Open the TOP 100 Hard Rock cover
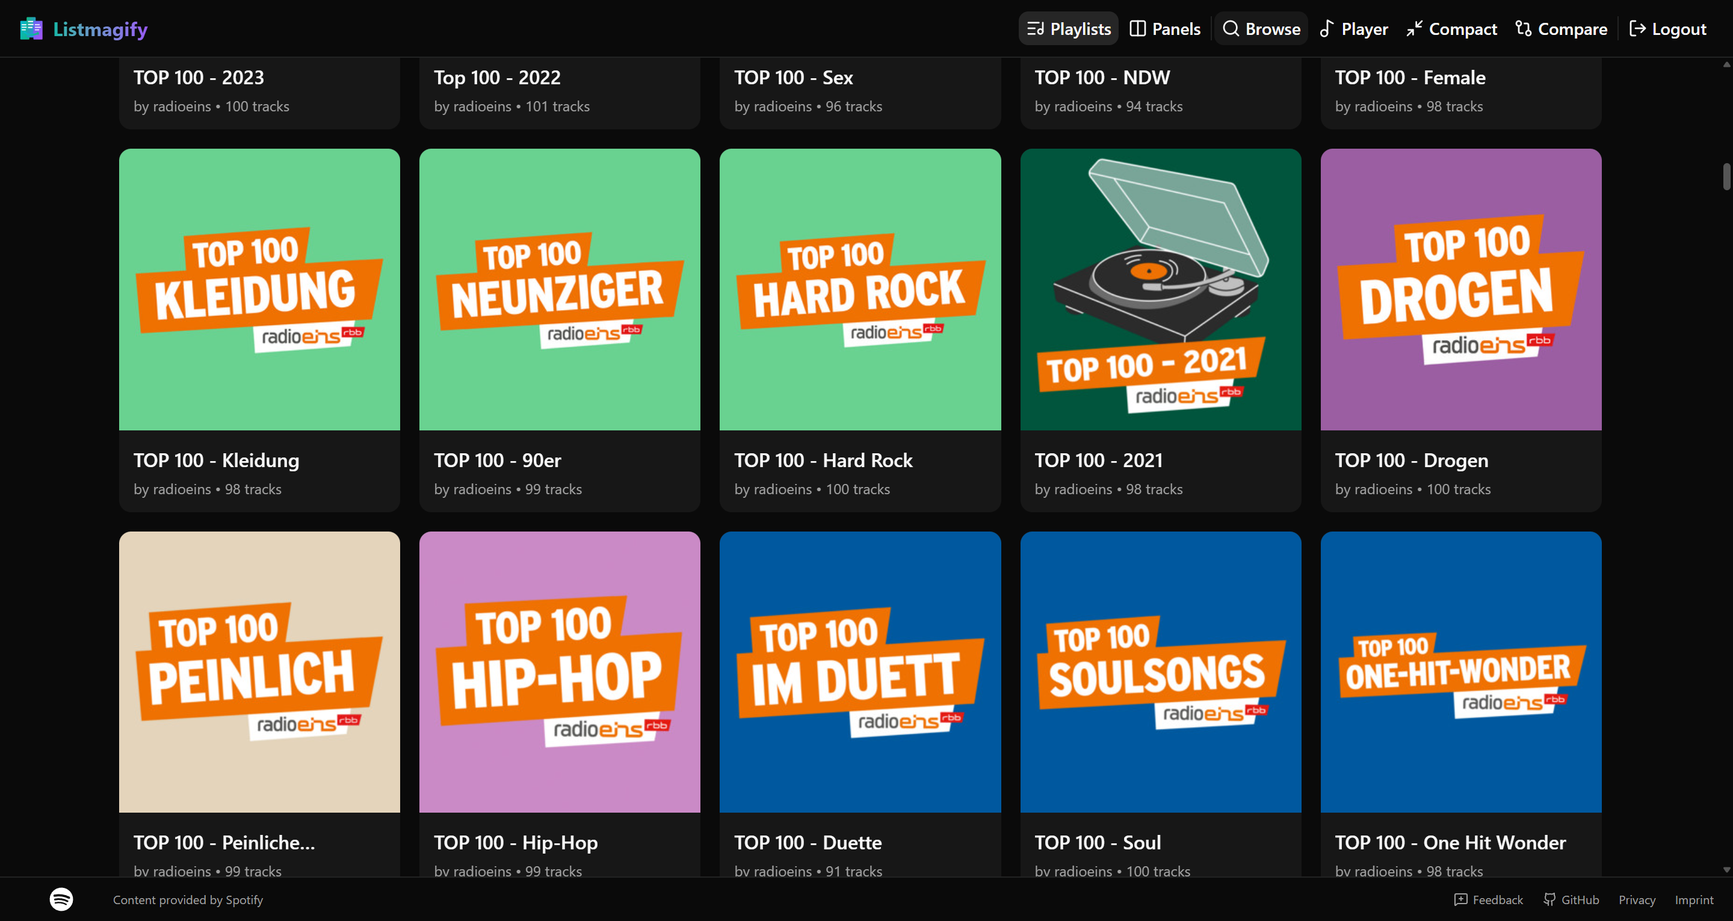This screenshot has height=921, width=1733. pos(860,290)
